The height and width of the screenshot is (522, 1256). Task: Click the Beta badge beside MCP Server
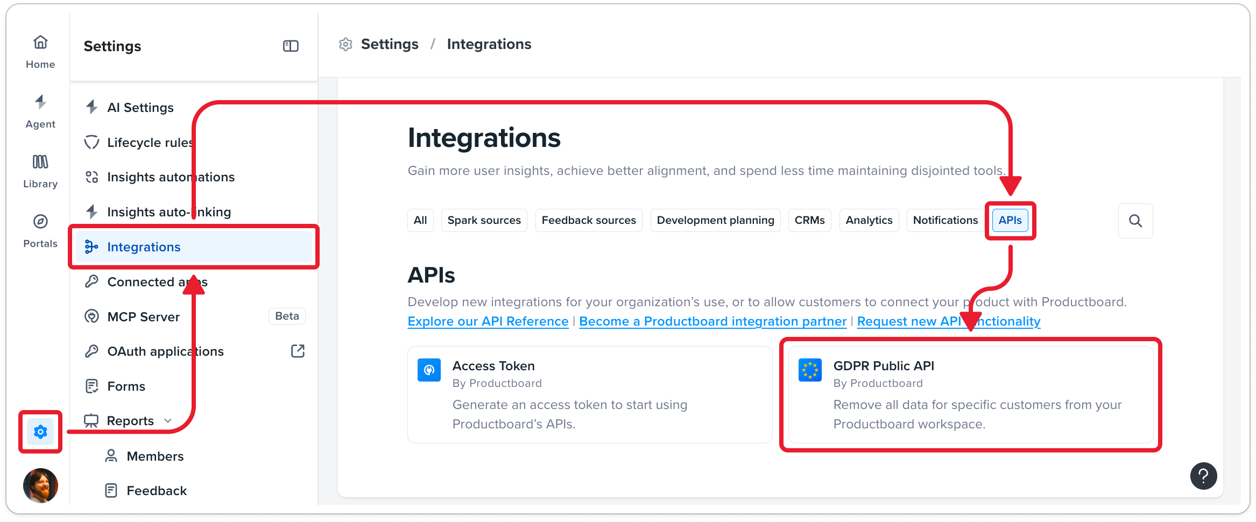coord(287,316)
